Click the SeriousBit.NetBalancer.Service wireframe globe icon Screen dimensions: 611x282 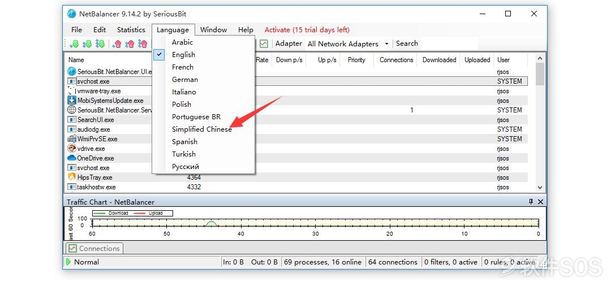click(x=72, y=110)
